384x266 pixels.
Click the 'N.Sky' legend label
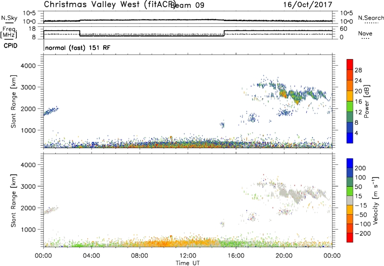click(9, 18)
